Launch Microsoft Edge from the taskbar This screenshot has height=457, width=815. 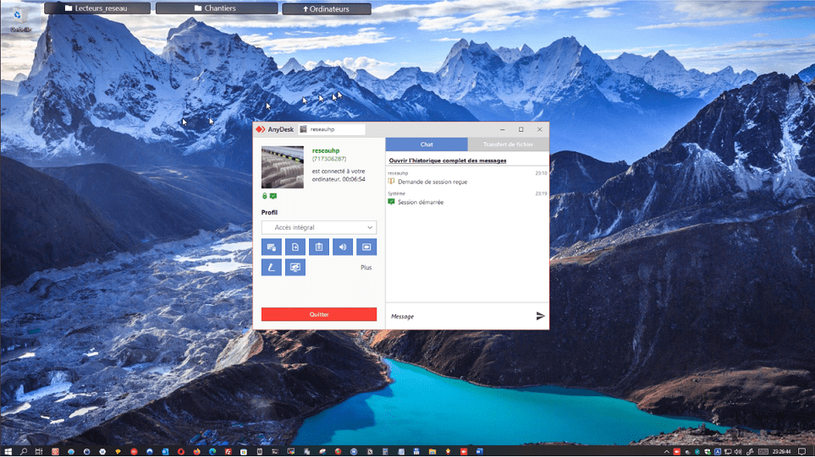pyautogui.click(x=212, y=451)
